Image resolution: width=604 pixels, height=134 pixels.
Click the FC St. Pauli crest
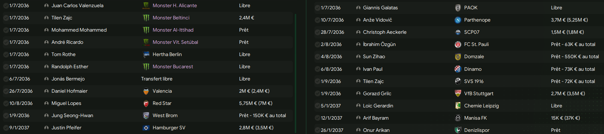[x=458, y=45]
